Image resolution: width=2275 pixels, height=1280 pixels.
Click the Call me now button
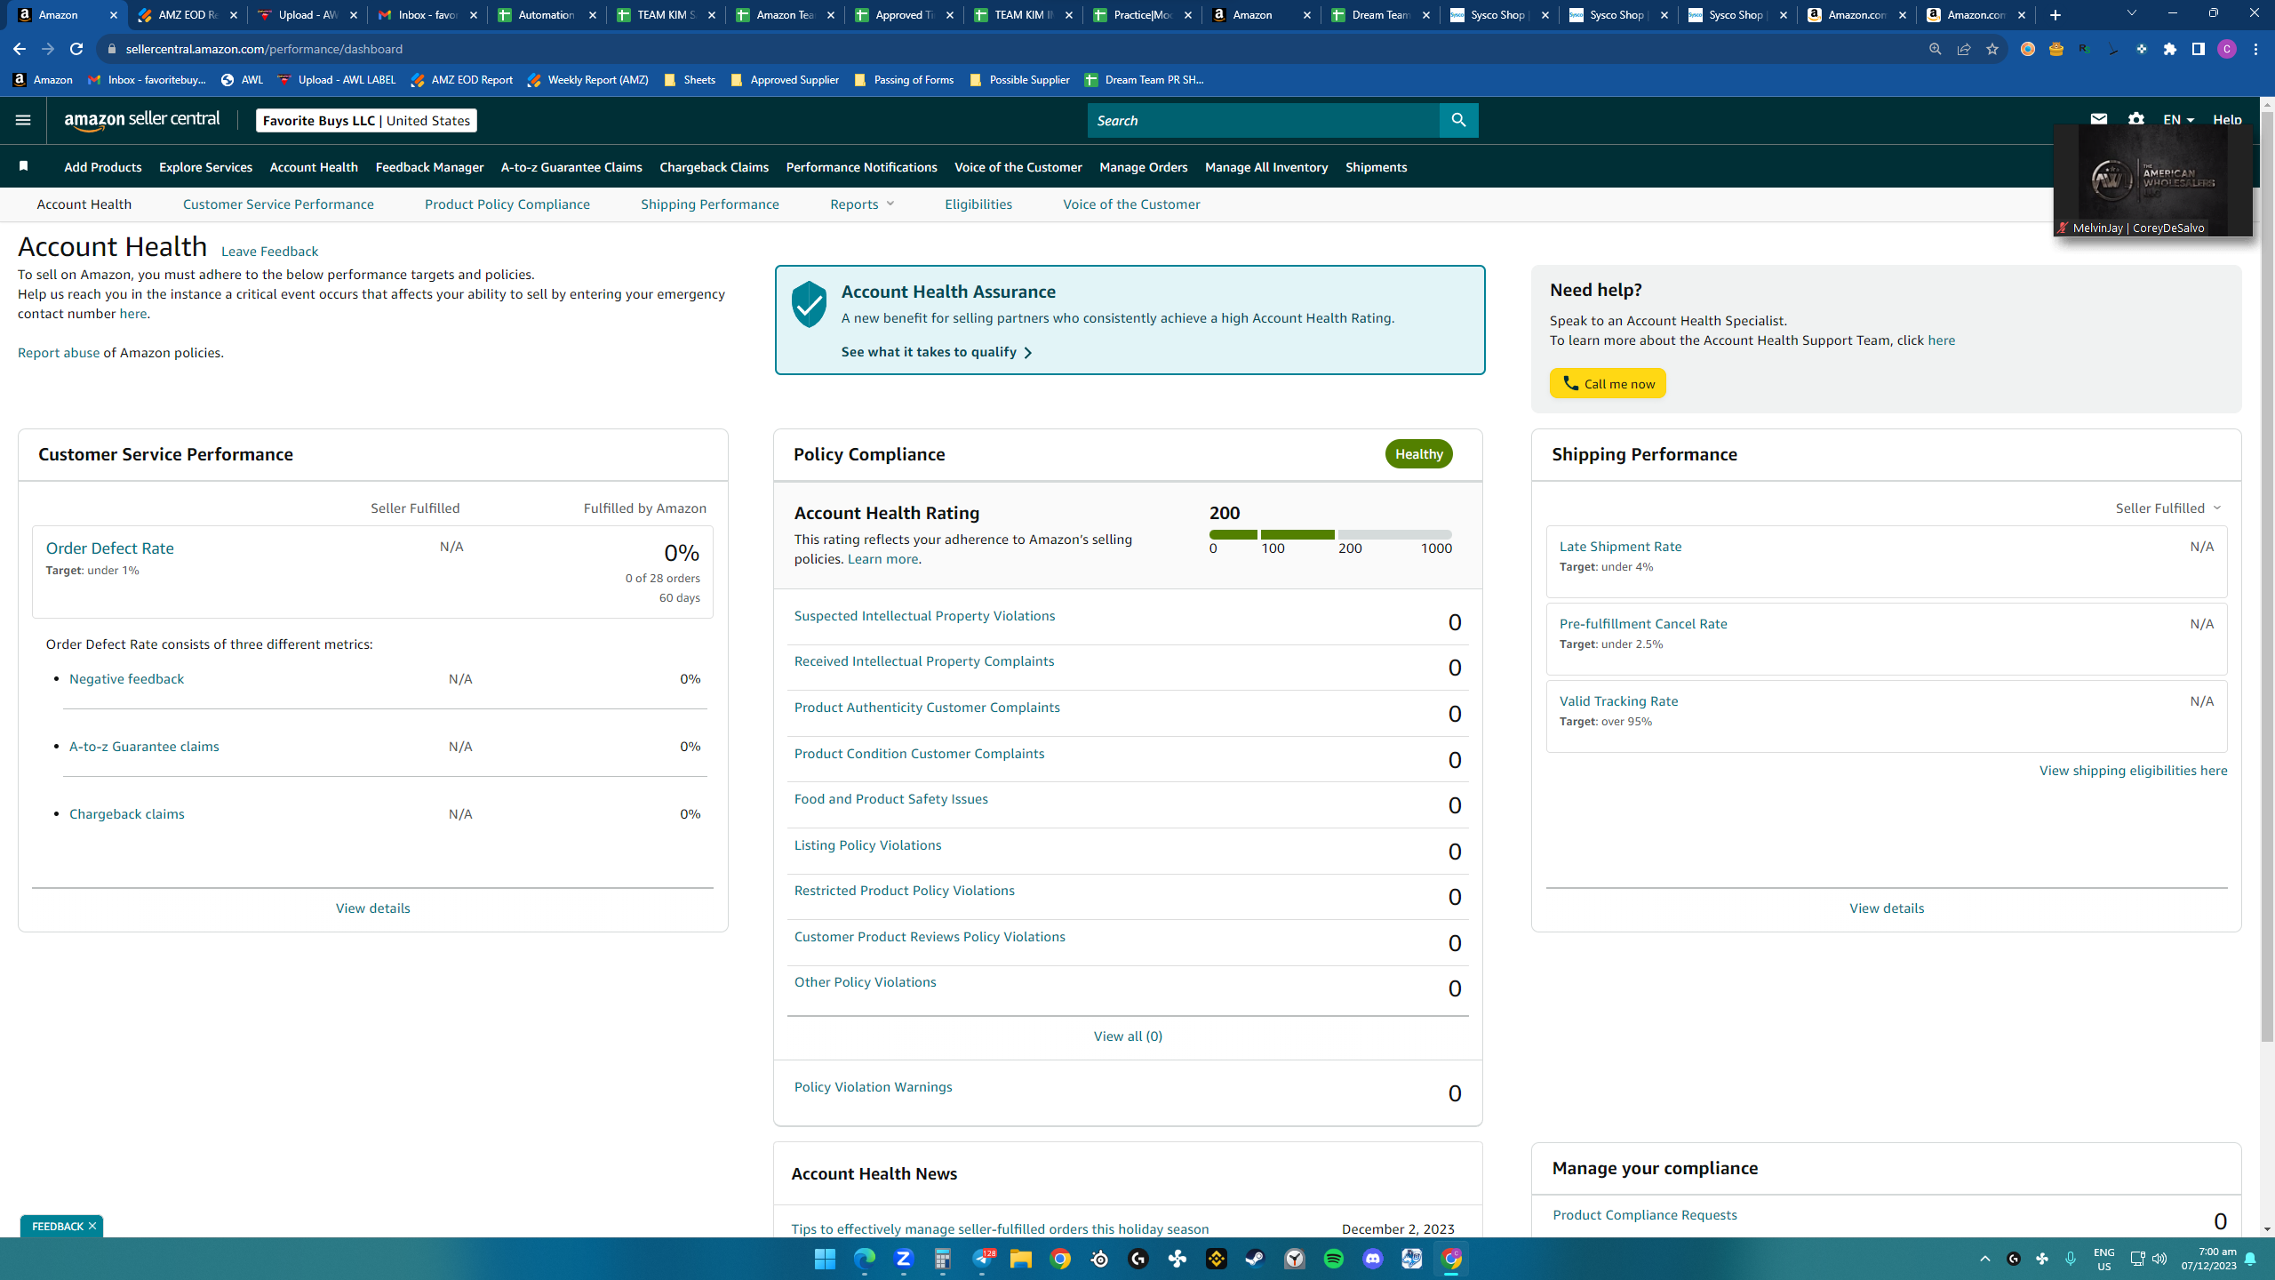click(1608, 383)
